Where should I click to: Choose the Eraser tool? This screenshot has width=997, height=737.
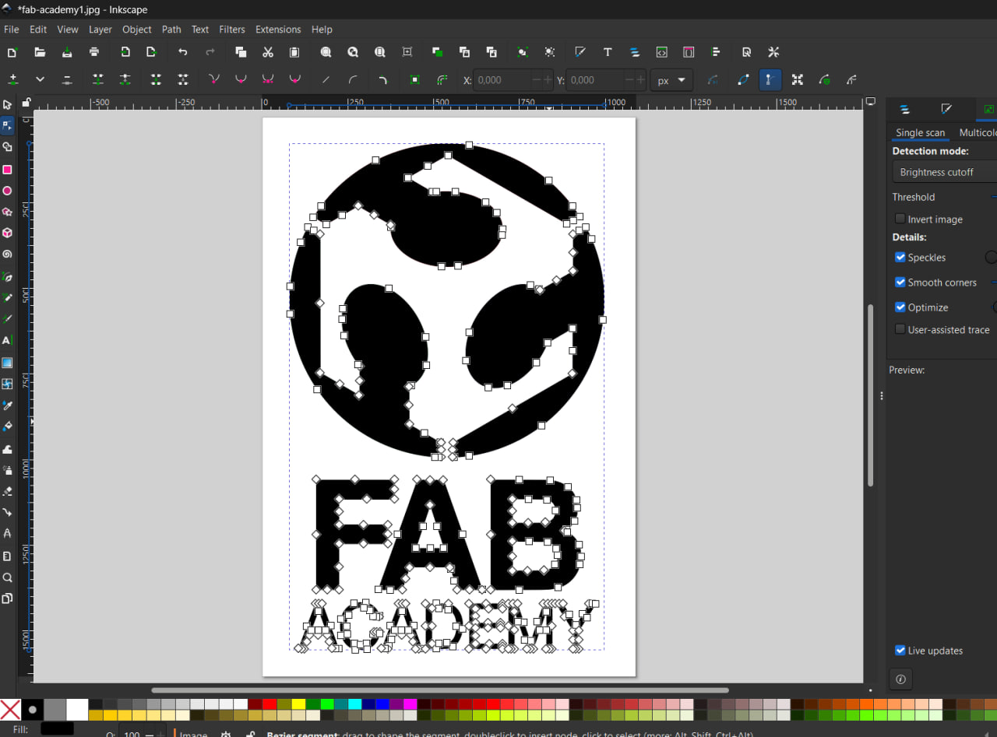pos(7,491)
